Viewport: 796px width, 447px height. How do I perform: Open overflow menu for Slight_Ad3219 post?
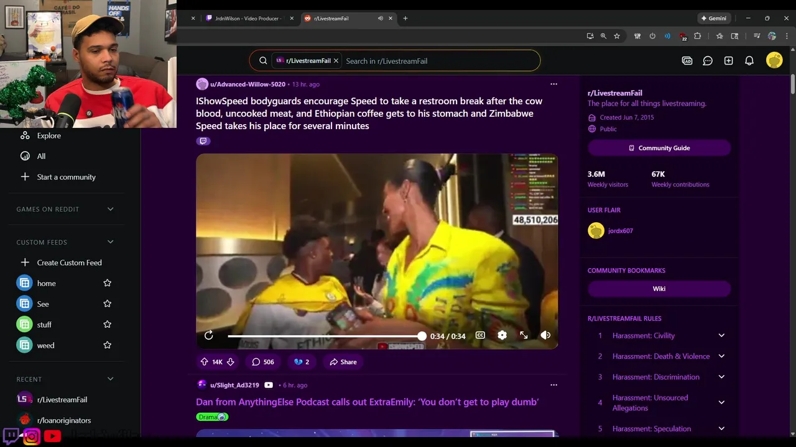(553, 385)
